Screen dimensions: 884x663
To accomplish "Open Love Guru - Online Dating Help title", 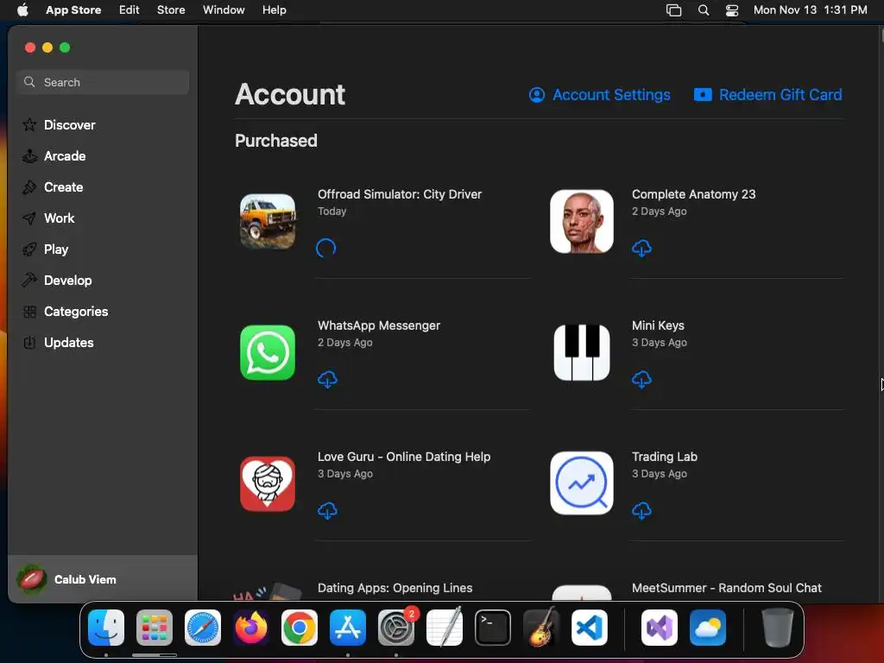I will pyautogui.click(x=404, y=457).
